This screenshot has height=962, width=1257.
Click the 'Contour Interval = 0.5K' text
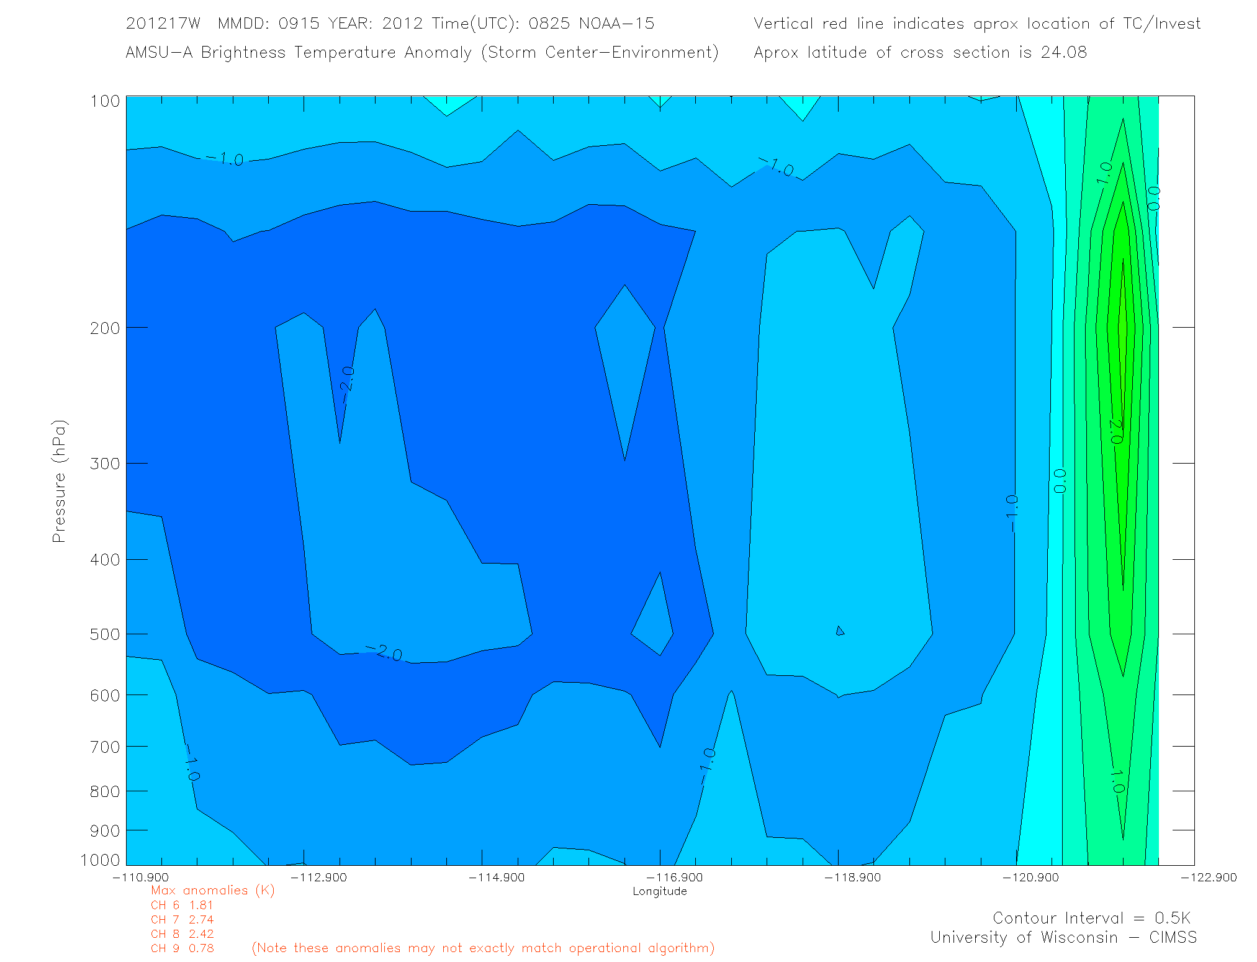1091,918
